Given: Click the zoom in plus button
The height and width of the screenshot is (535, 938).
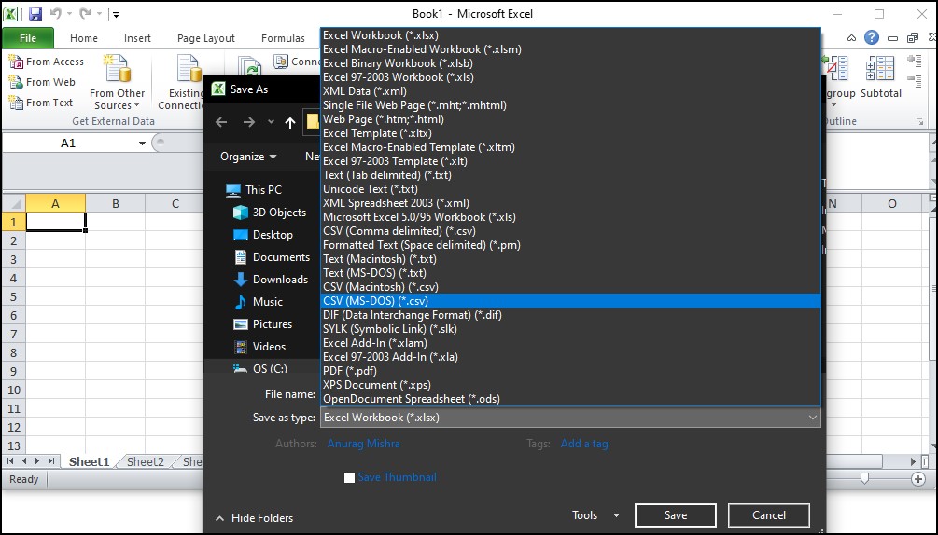Looking at the screenshot, I should click(918, 479).
